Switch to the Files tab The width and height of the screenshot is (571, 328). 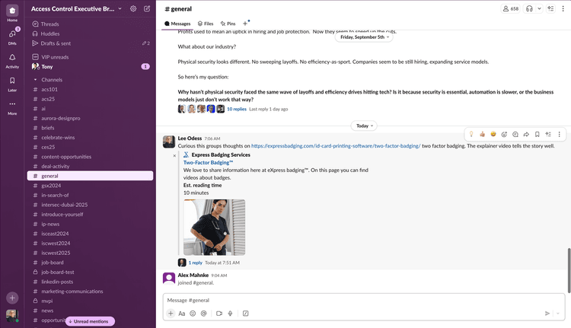coord(206,24)
